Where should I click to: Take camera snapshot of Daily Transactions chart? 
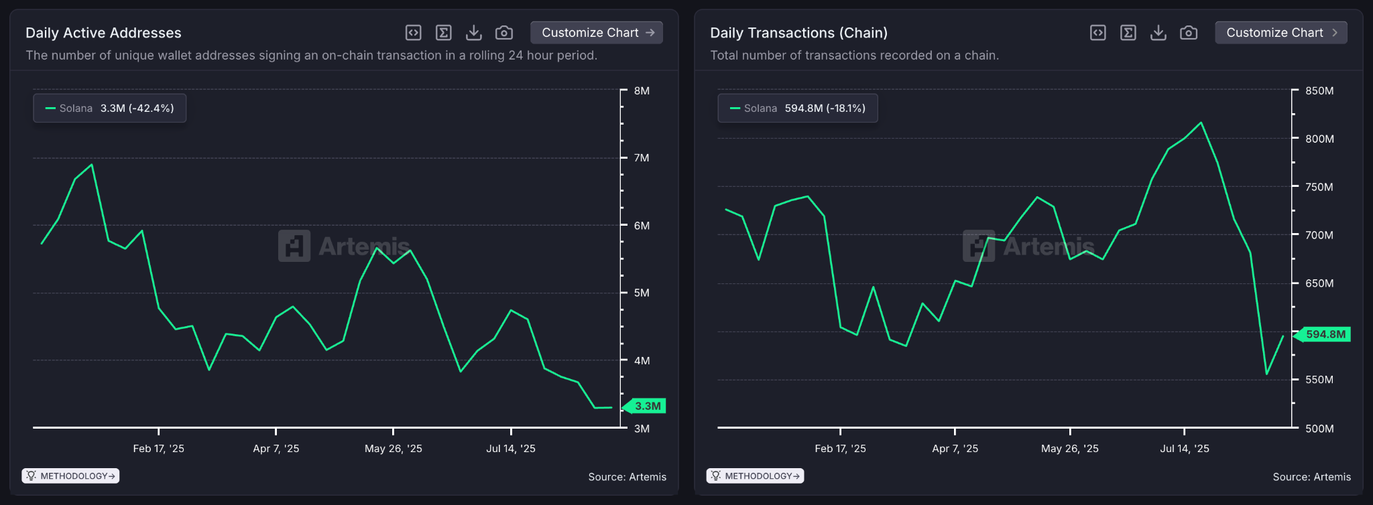pos(1189,32)
